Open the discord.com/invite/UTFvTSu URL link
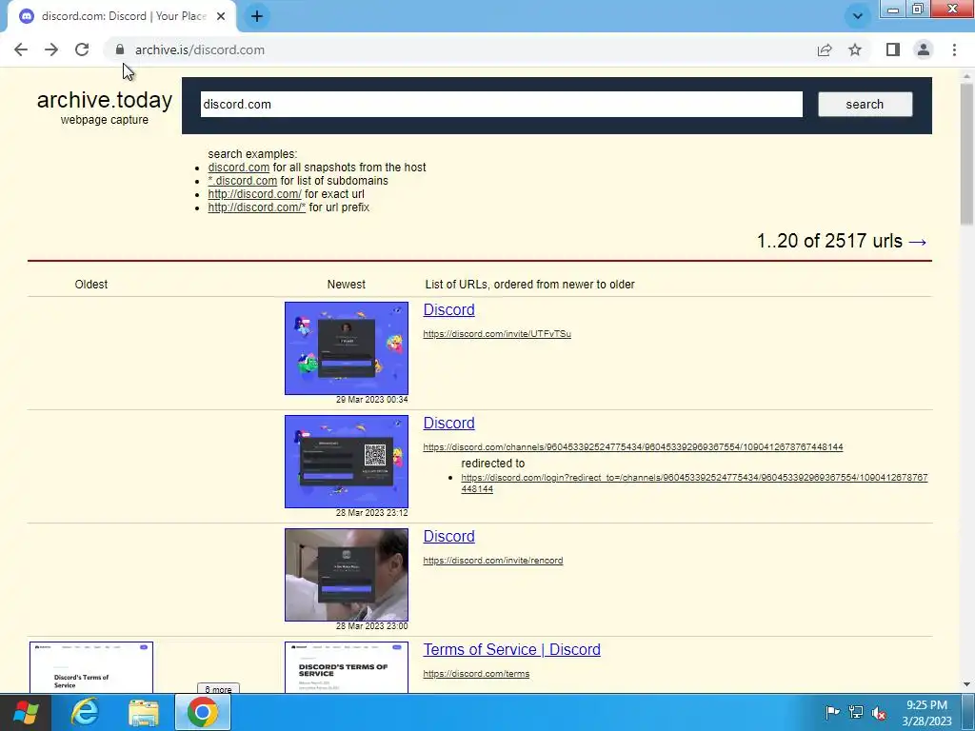Viewport: 975px width, 731px height. (497, 334)
